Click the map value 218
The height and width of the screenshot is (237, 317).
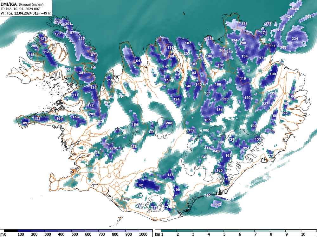coord(31,55)
